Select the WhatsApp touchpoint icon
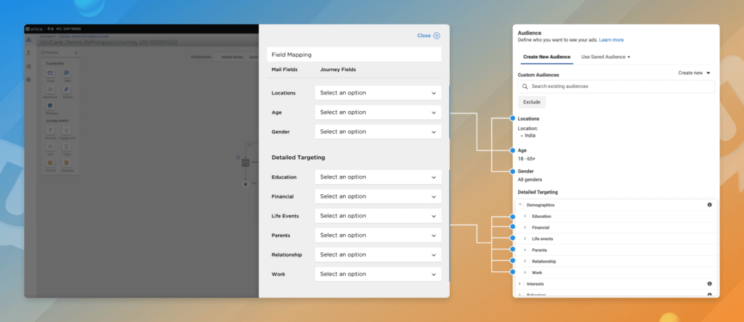 51,106
